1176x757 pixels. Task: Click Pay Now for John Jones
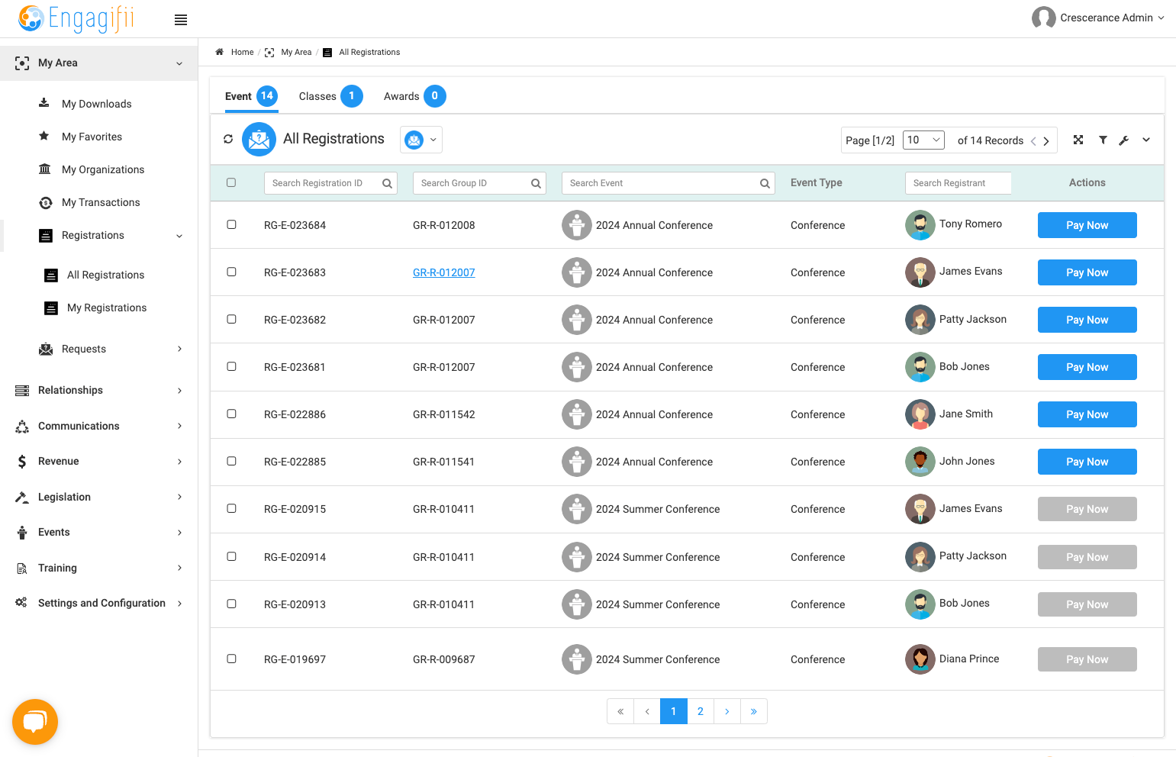tap(1087, 462)
